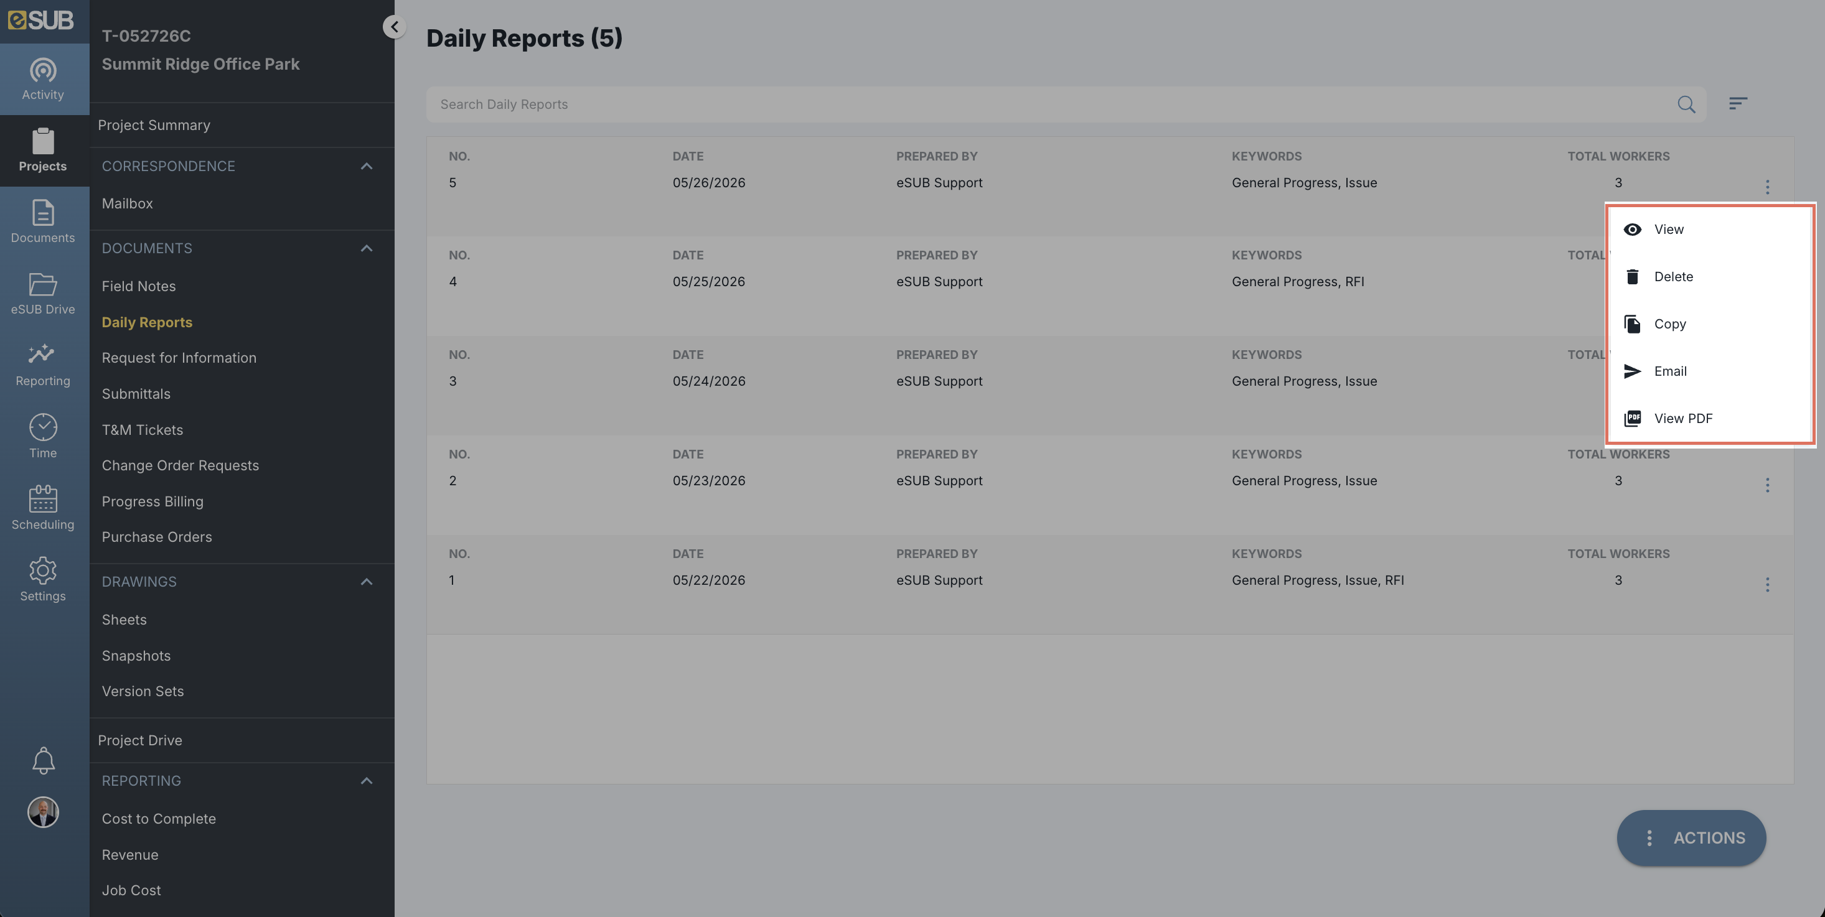Click the PDF icon in the menu
1825x917 pixels.
[x=1632, y=419]
